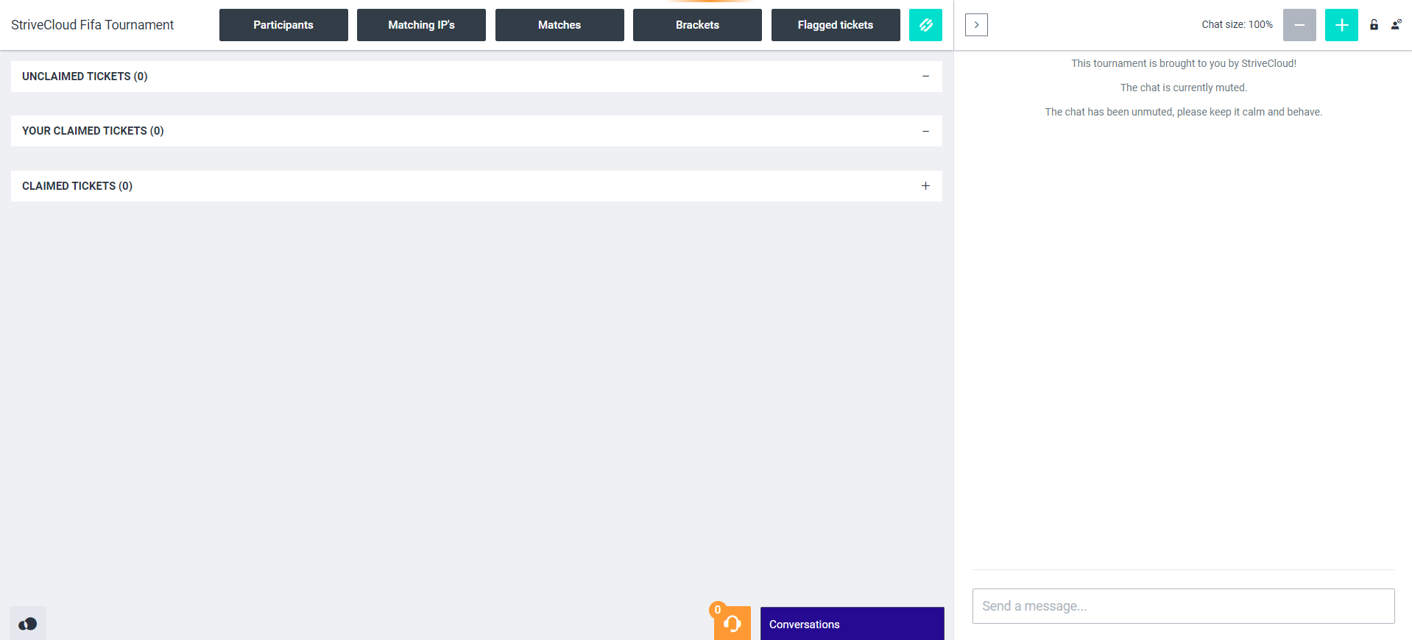Viewport: 1412px width, 640px height.
Task: Click the orange zero notification badge
Action: pyautogui.click(x=718, y=610)
